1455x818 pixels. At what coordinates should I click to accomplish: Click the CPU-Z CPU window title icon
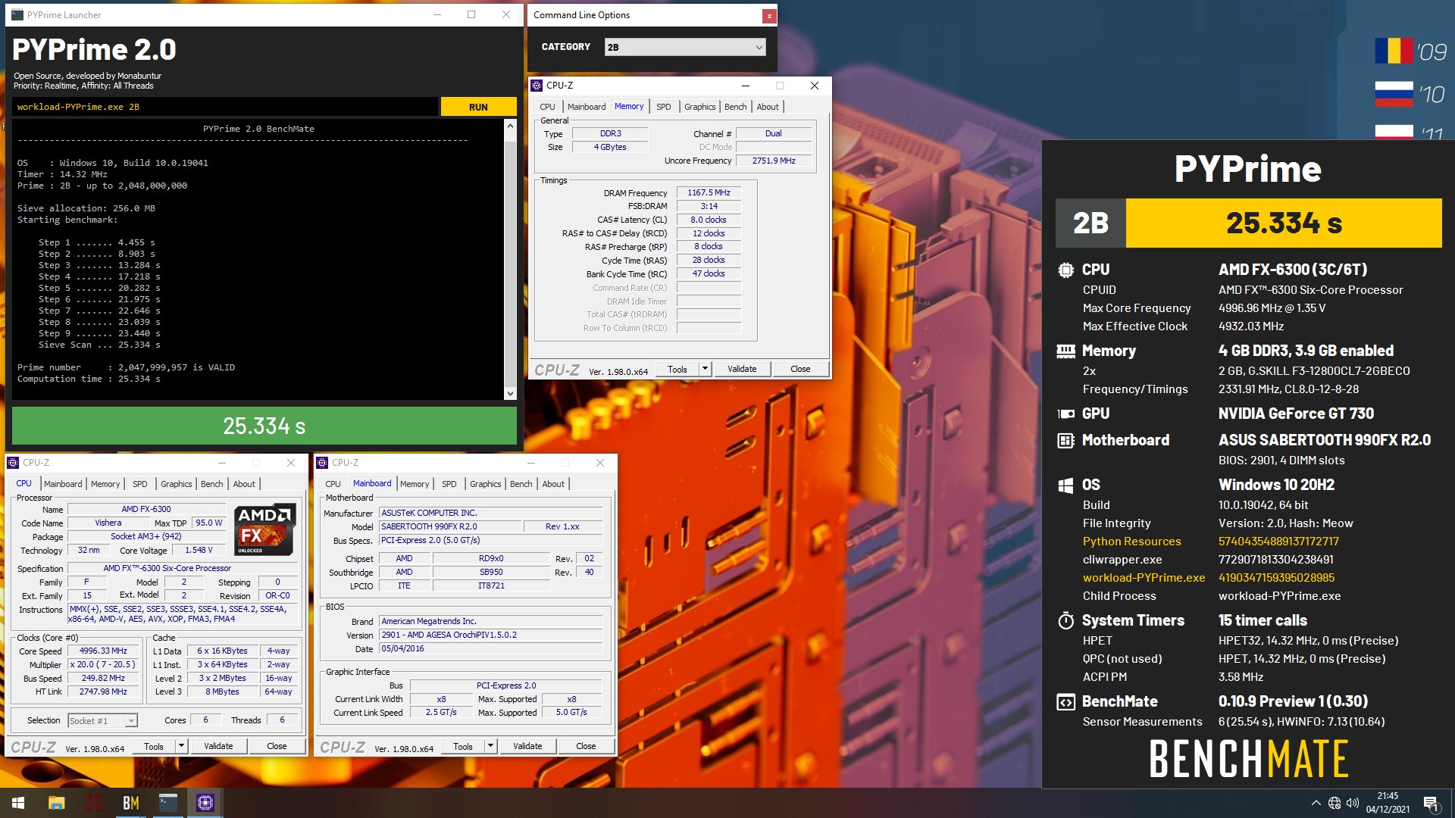(x=13, y=462)
